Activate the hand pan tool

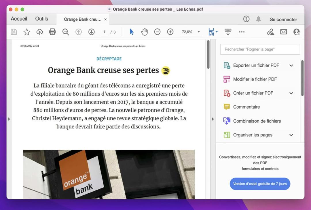pyautogui.click(x=144, y=32)
